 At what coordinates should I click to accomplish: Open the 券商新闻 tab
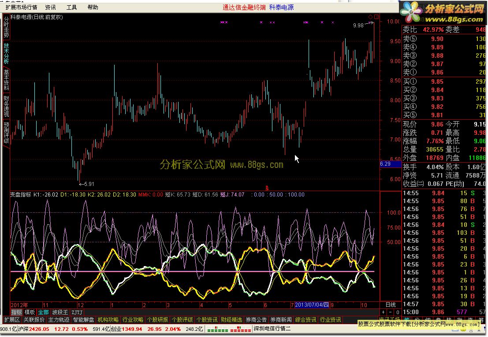coord(281,319)
